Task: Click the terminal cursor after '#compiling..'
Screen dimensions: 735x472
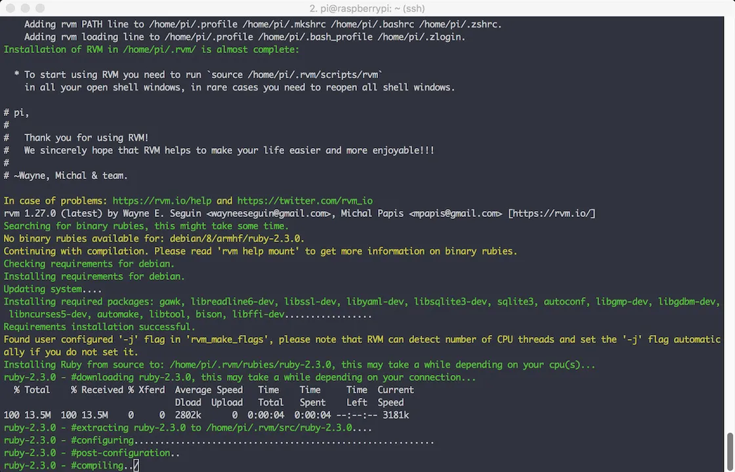Action: pos(136,465)
